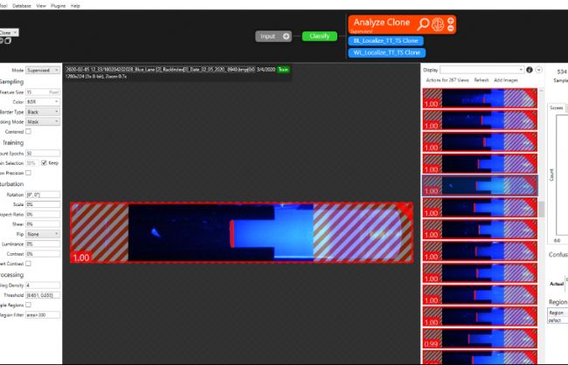Click the plus icon on the Input node
This screenshot has height=365, width=568.
click(286, 36)
